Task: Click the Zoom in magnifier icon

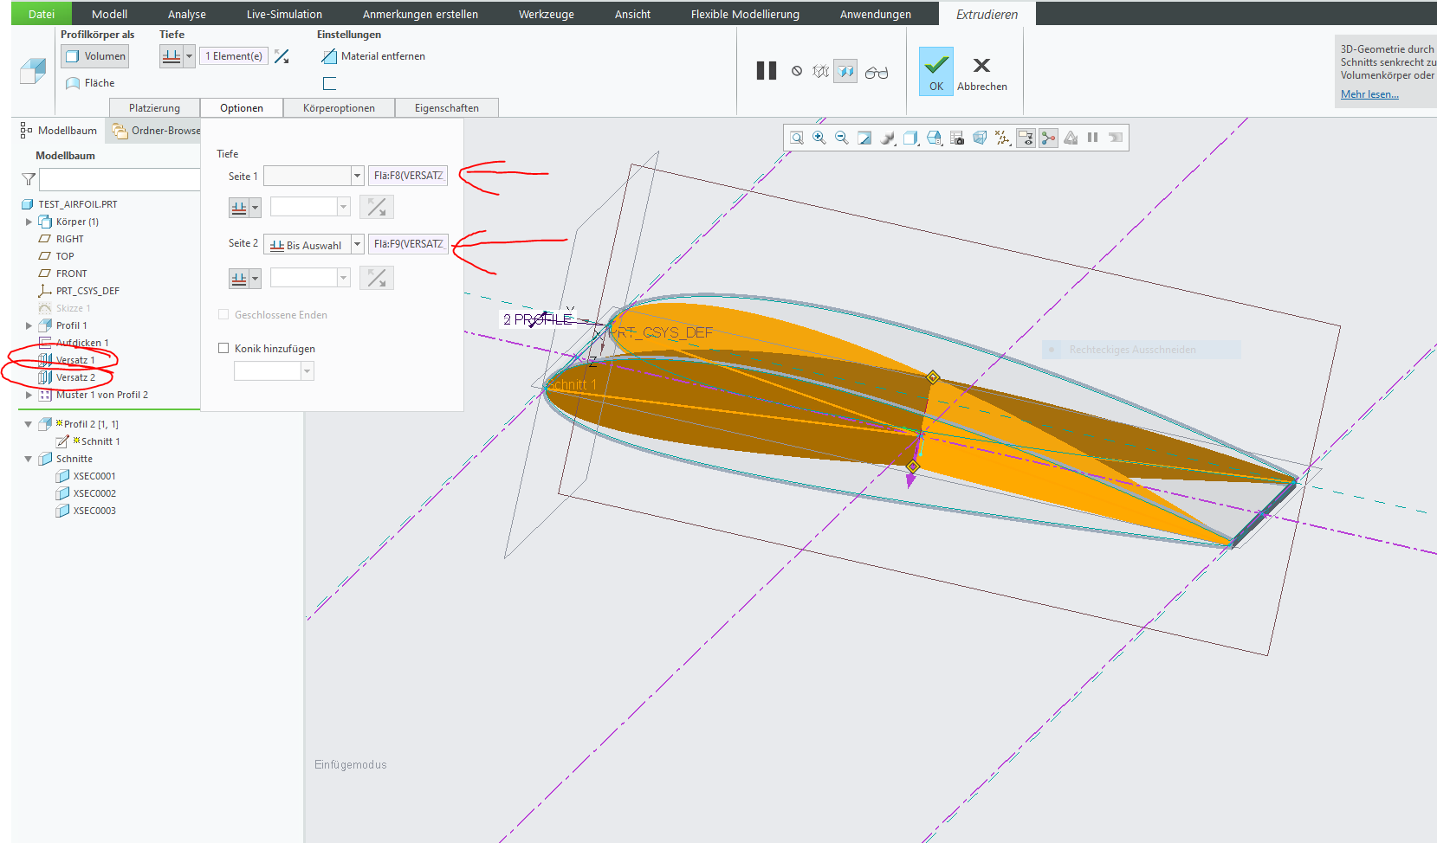Action: tap(819, 138)
